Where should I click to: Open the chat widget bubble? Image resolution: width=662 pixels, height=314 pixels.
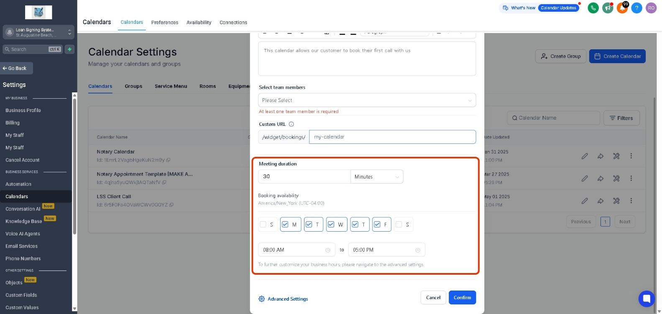[647, 299]
